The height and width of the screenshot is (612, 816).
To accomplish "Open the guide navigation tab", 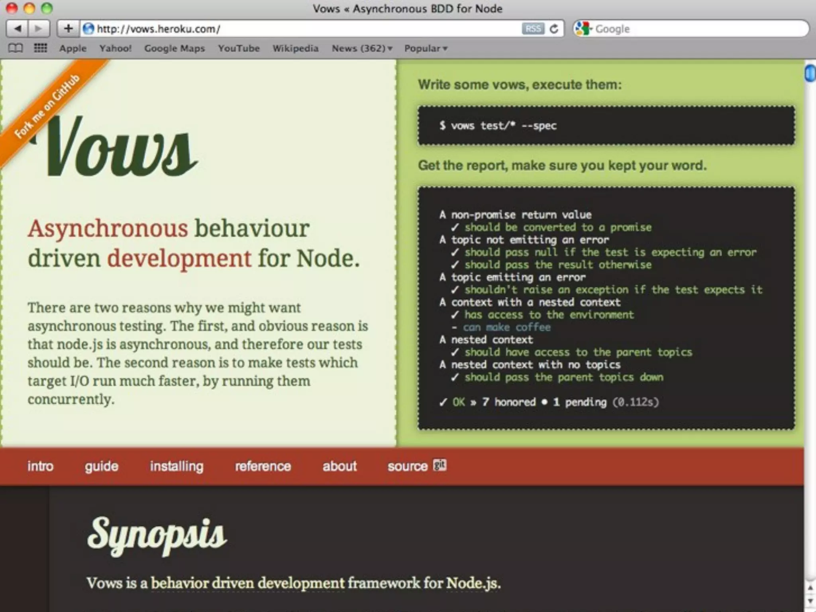I will pyautogui.click(x=101, y=466).
